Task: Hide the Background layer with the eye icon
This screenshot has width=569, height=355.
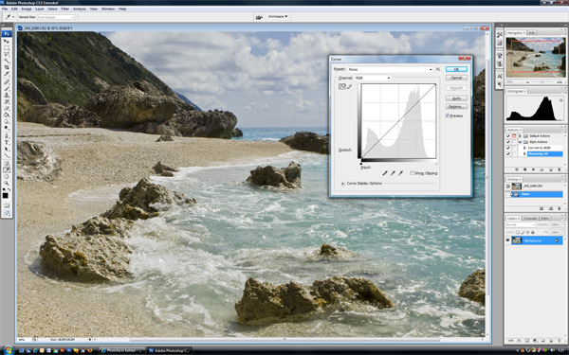Action: (507, 240)
